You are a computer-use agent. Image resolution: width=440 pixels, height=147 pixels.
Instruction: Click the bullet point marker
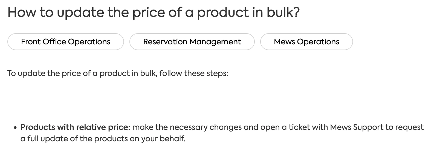[15, 128]
